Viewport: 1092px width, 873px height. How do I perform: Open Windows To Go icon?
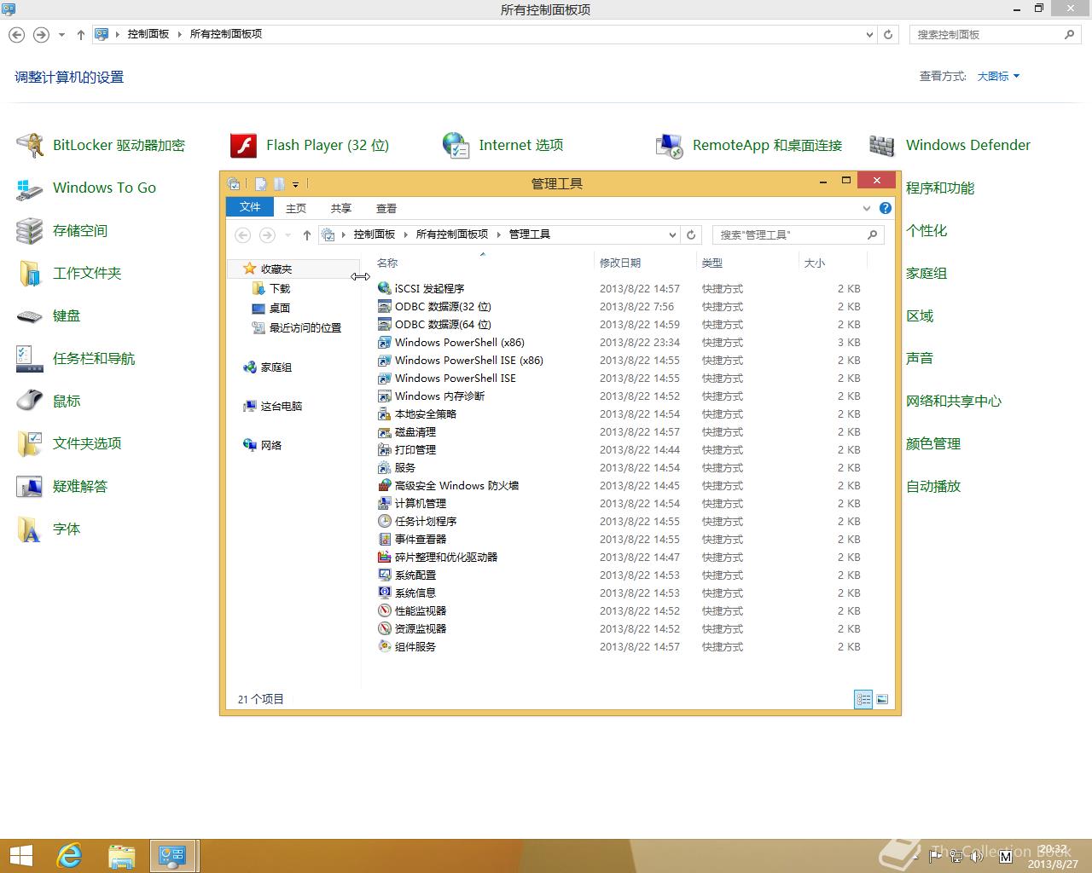pos(30,188)
